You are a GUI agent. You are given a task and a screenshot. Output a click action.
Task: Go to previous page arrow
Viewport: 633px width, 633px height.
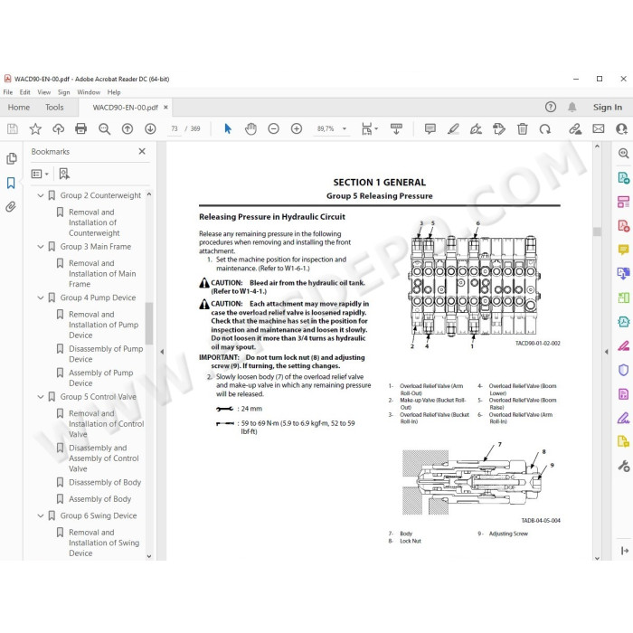point(128,128)
